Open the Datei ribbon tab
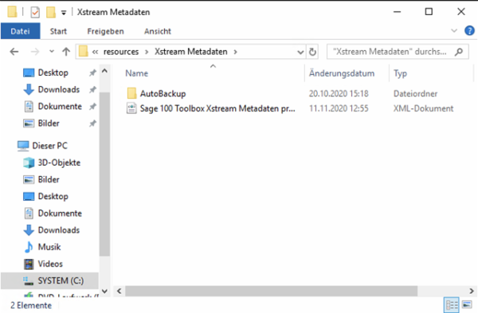 [x=20, y=31]
